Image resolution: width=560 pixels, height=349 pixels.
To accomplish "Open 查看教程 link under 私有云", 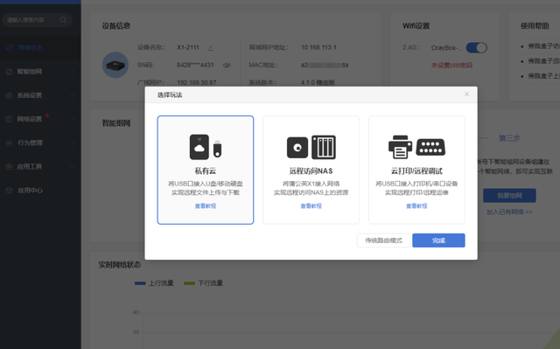I will click(206, 206).
